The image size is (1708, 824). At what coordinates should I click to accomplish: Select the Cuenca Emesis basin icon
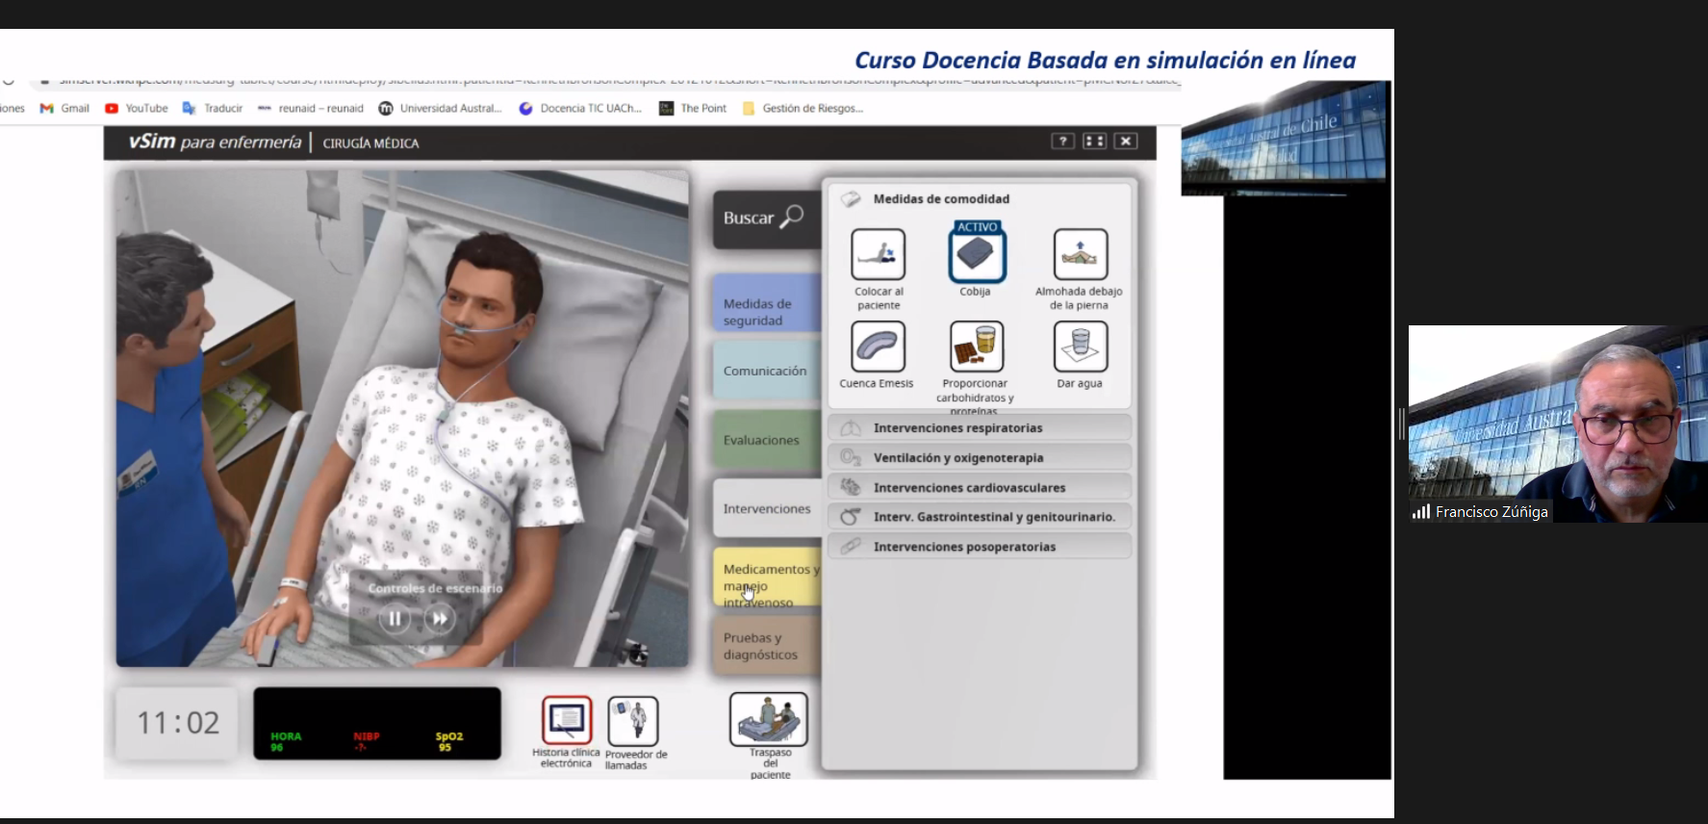pos(878,347)
